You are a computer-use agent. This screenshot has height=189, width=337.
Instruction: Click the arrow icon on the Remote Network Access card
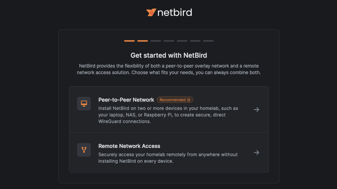click(256, 153)
